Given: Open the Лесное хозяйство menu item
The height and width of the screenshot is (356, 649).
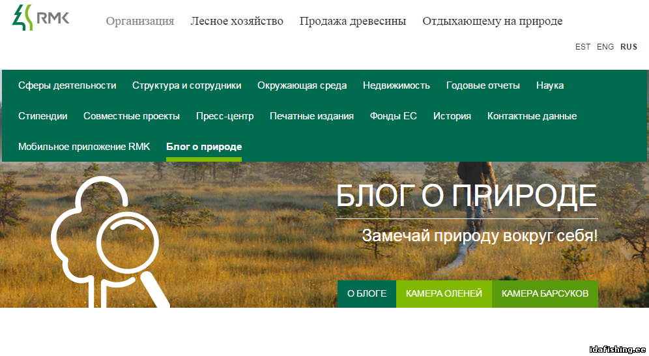Looking at the screenshot, I should pos(237,21).
